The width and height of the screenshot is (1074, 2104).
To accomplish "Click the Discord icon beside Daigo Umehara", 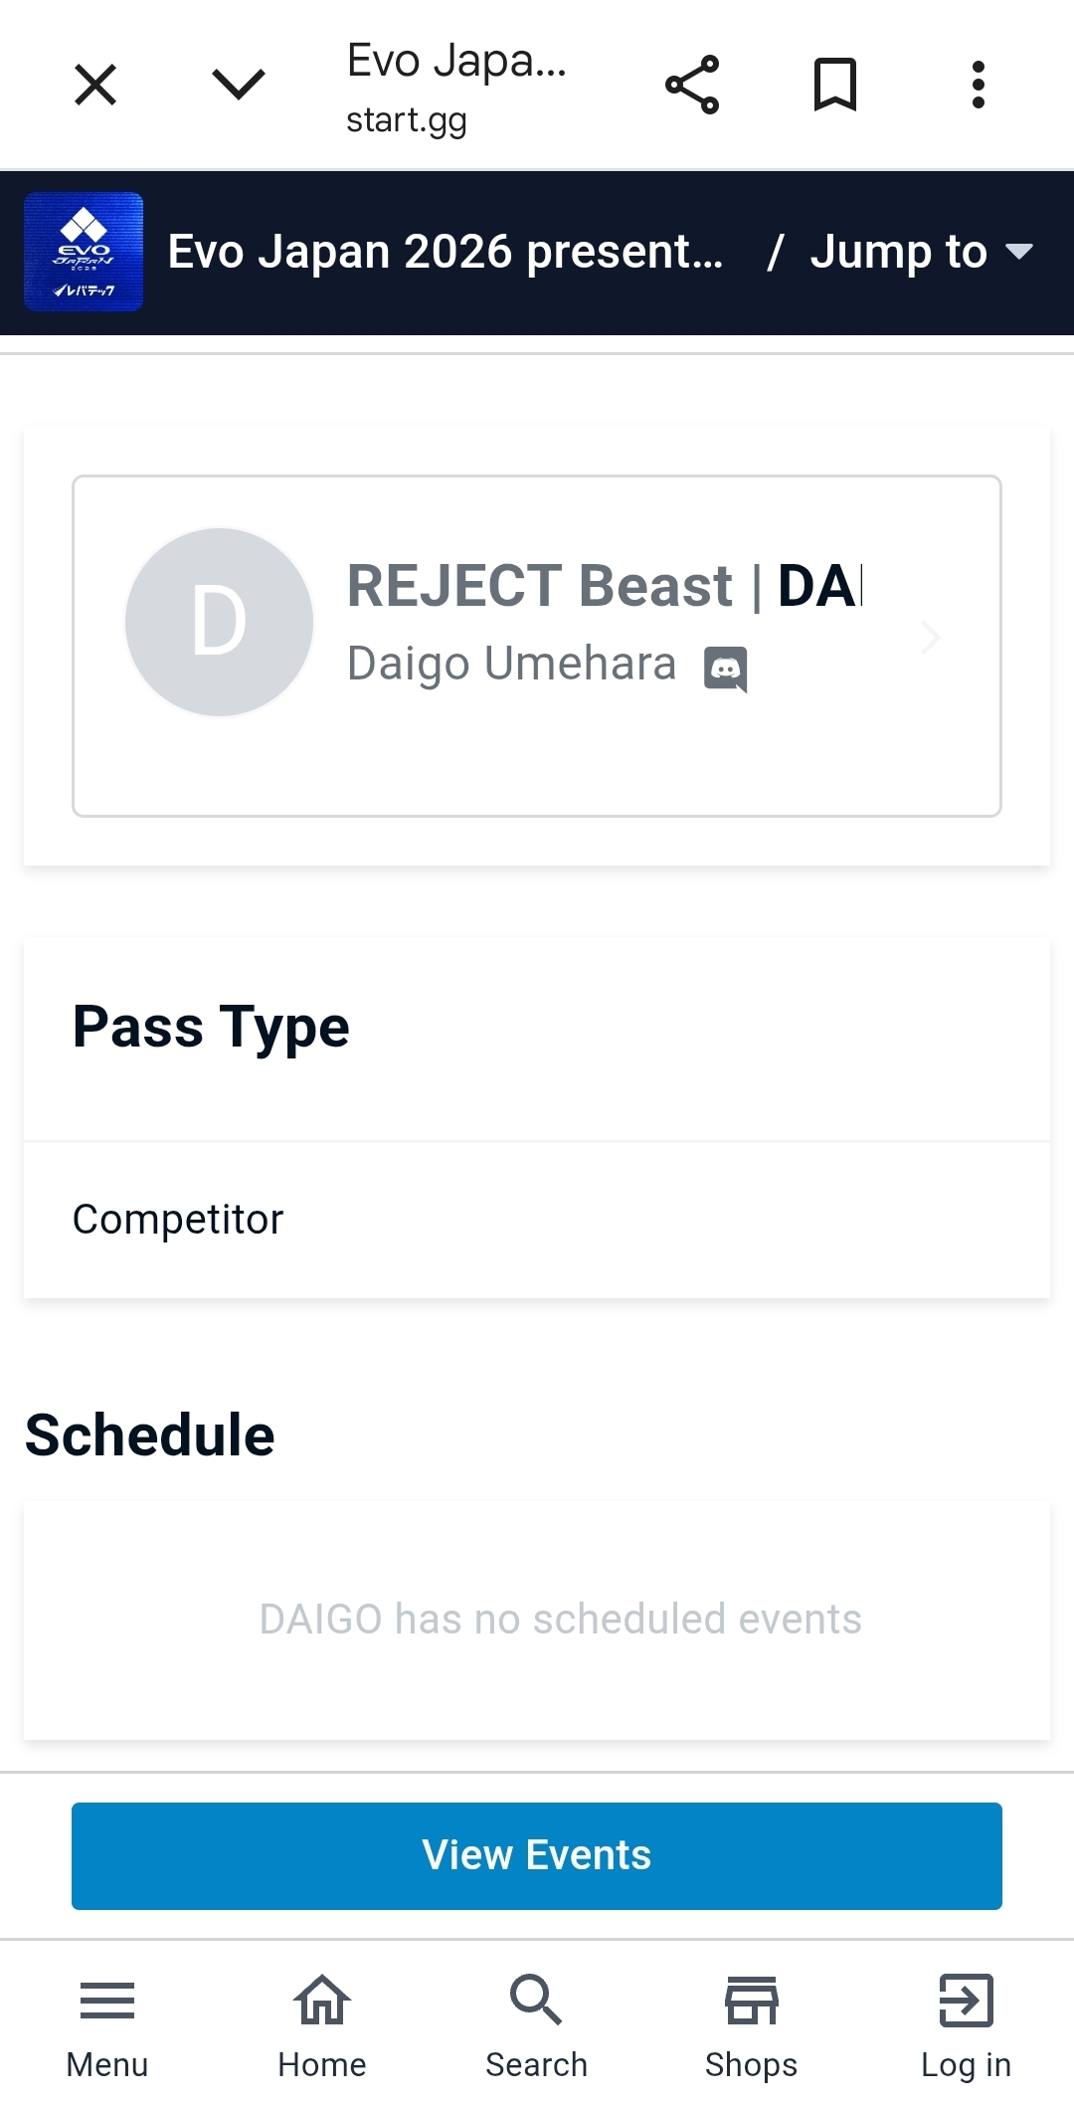I will [726, 668].
